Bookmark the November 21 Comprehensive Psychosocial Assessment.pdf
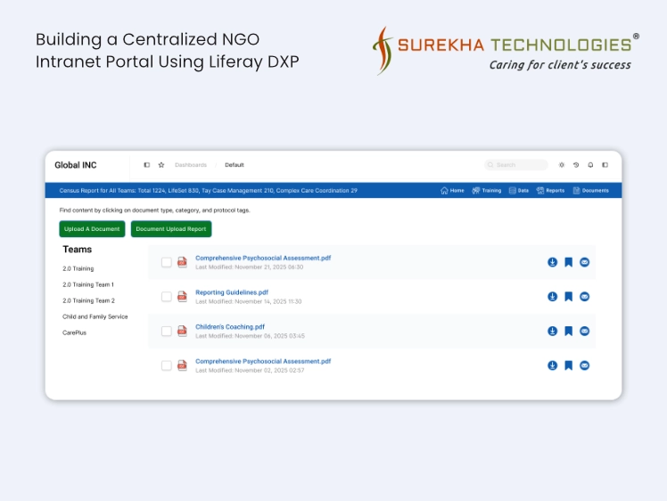 pos(568,262)
